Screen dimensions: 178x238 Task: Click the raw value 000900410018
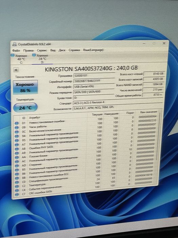pos(144,175)
